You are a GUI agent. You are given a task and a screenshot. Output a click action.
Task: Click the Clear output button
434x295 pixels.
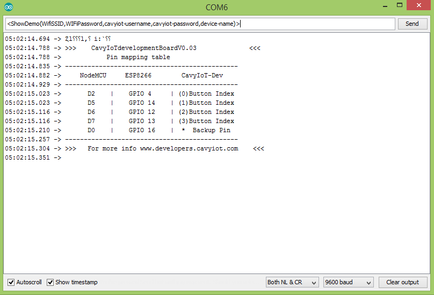pos(403,282)
